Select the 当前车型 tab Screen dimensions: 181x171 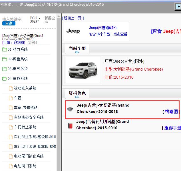pos(77,49)
